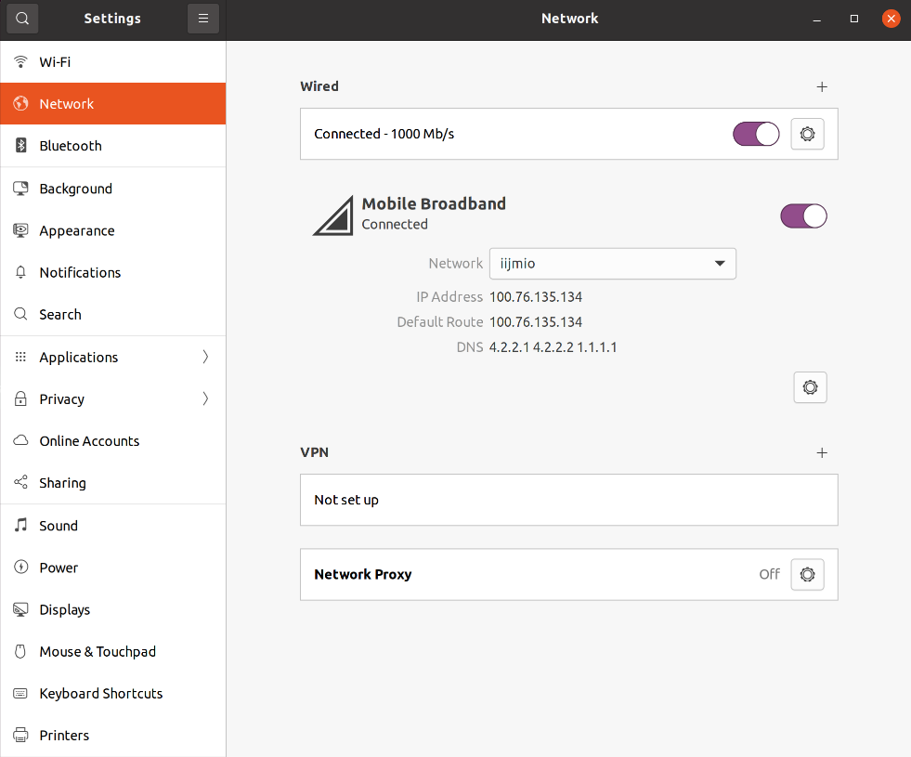The image size is (911, 757).
Task: Disable the Mobile Broadband switch
Action: 803,216
